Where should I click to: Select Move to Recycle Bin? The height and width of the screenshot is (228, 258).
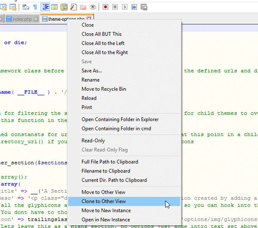(x=104, y=89)
